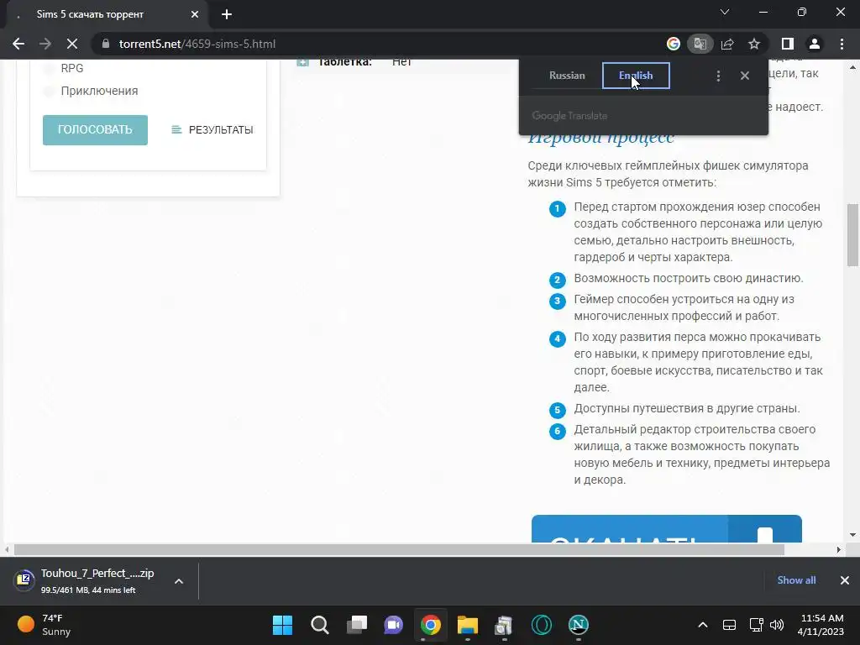Click Show all downloads
Viewport: 860px width, 645px height.
796,580
